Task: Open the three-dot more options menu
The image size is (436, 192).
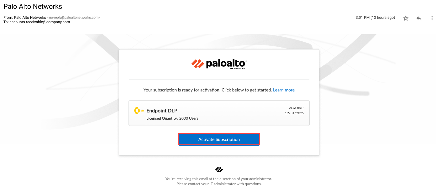Action: (432, 18)
